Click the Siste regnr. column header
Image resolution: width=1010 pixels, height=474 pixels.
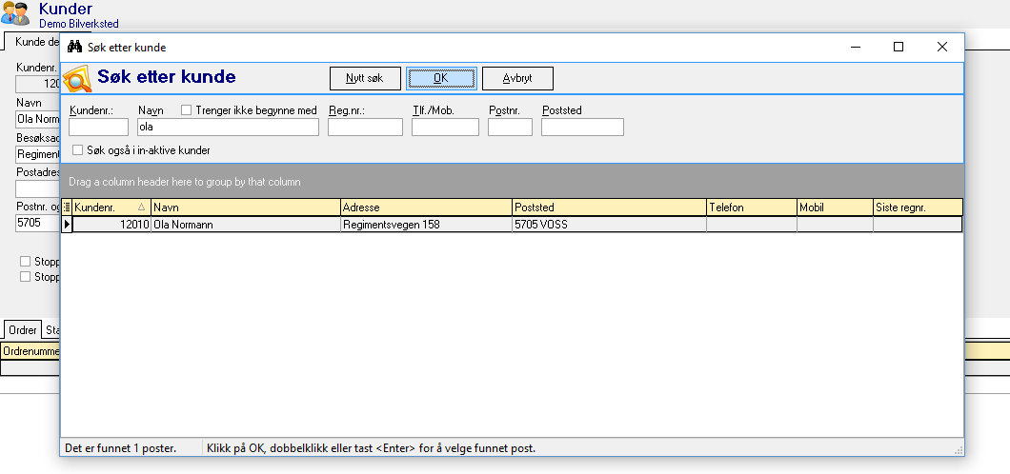coord(918,207)
